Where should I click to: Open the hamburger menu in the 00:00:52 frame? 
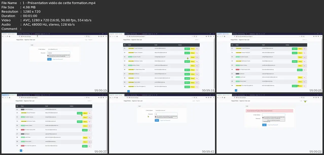321,97
